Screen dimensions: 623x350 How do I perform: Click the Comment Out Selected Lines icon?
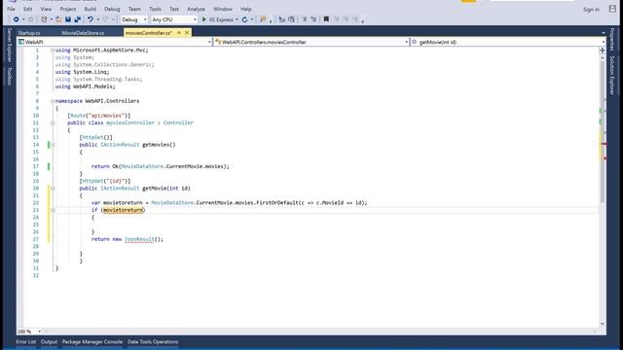tap(282, 19)
